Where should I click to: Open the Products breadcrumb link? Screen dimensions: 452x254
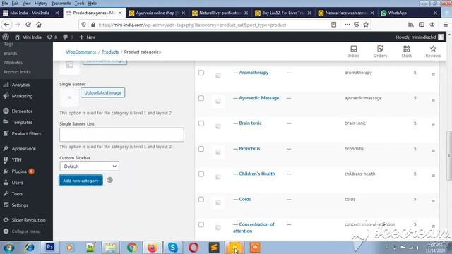[110, 52]
